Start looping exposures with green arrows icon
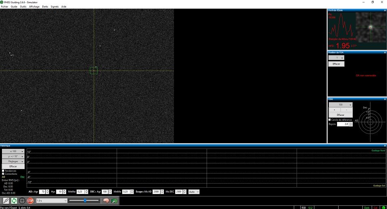387x209 pixels. 14,201
